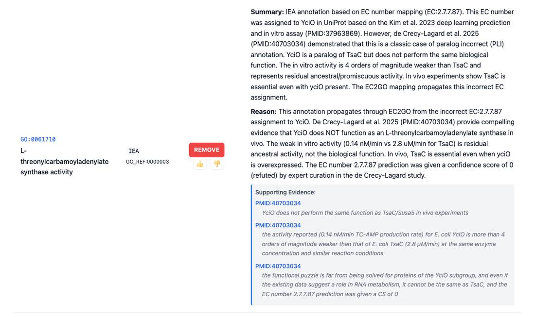Click the quote about the YciO functional puzzle
This screenshot has width=535, height=317.
[385, 284]
